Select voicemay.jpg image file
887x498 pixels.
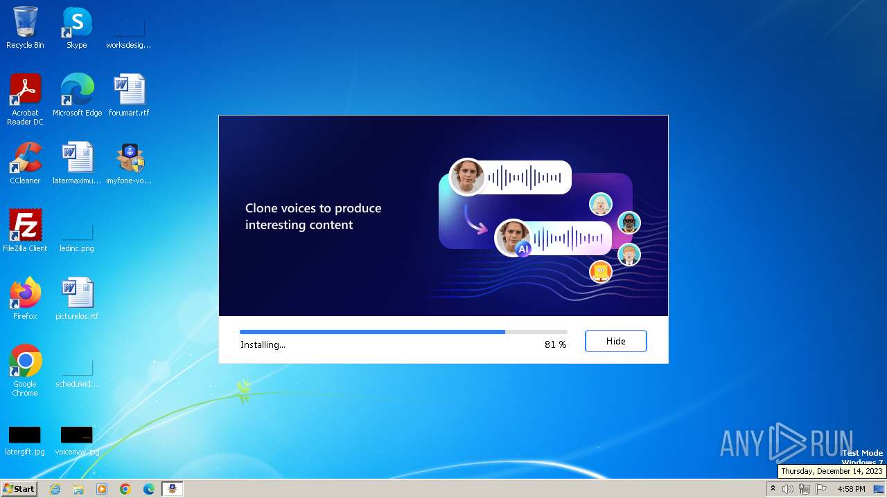(x=77, y=440)
